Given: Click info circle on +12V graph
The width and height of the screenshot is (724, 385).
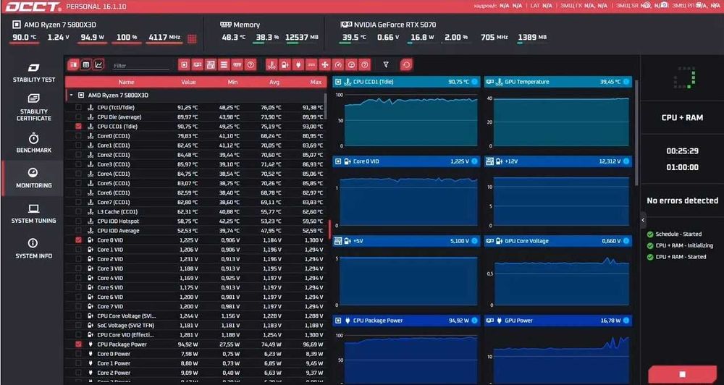Looking at the screenshot, I should [x=626, y=161].
